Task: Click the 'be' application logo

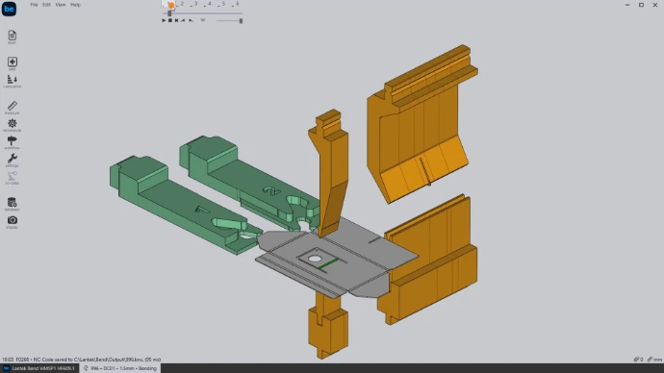Action: (9, 9)
